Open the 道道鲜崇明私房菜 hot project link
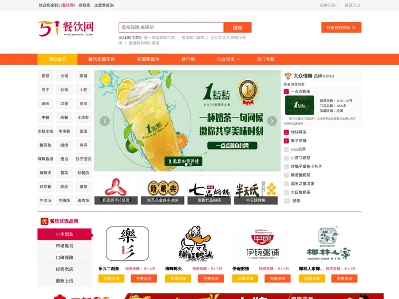 coord(144,43)
